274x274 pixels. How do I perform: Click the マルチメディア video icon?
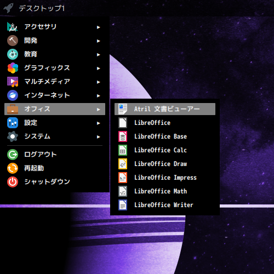13,82
